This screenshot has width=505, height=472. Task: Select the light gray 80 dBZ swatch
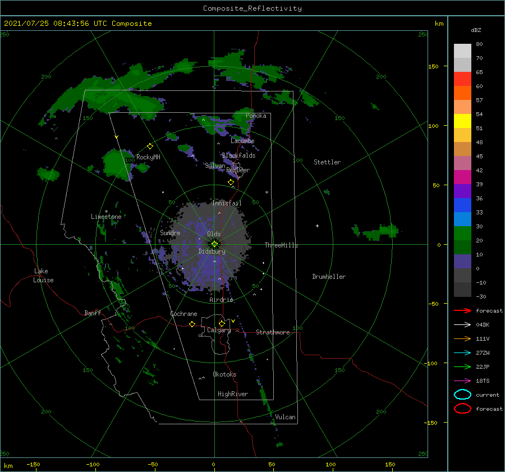pyautogui.click(x=462, y=51)
